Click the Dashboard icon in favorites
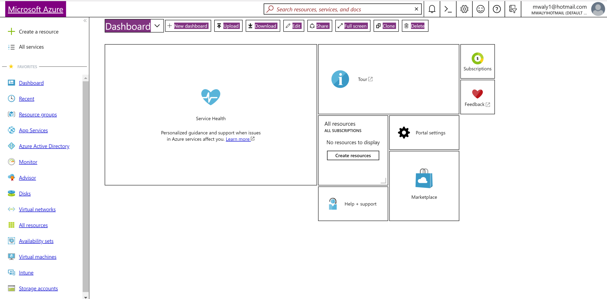The width and height of the screenshot is (607, 299). tap(11, 83)
